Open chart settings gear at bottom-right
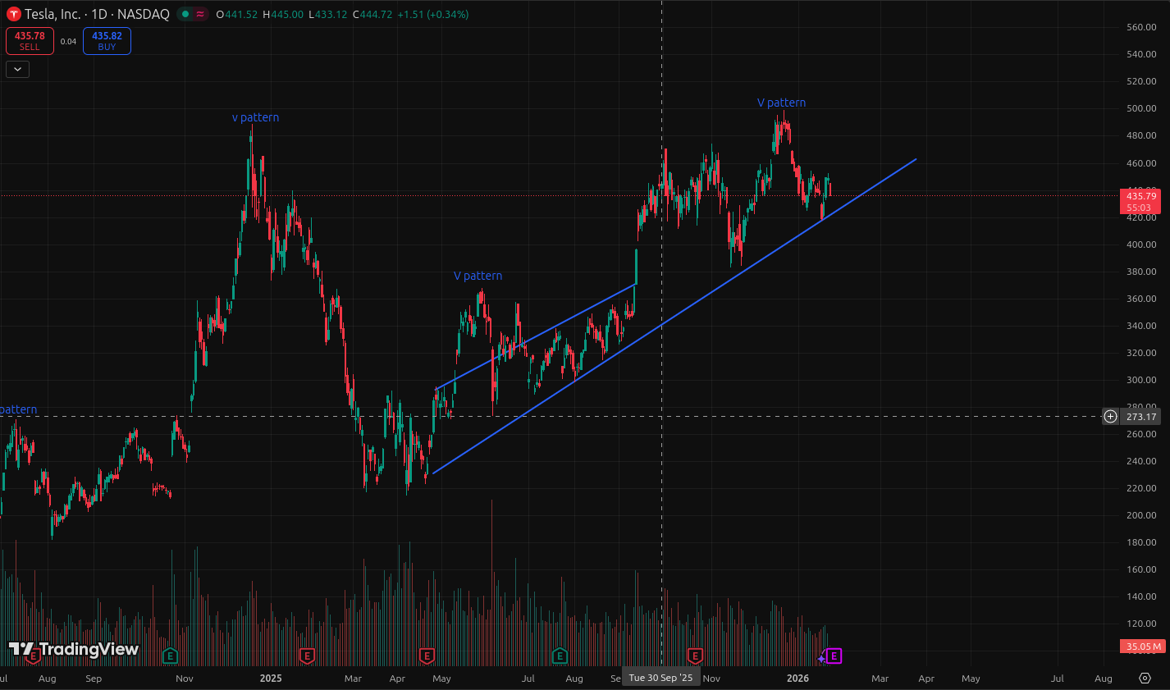The image size is (1170, 690). tap(1145, 678)
